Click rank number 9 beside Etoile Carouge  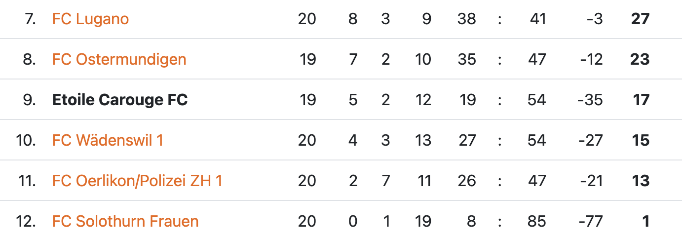[30, 100]
